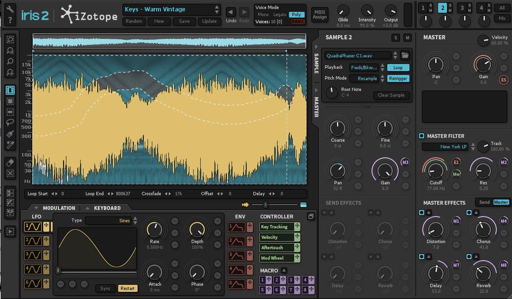Open help with the question mark icon
Screen dimensions: 512x299
pos(10,20)
